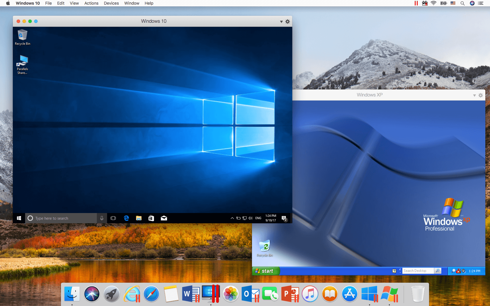The height and width of the screenshot is (306, 490).
Task: Click XP tray security alert red shield
Action: [458, 271]
